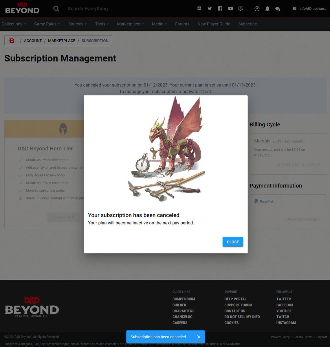This screenshot has width=330, height=347.
Task: Open CAREERS footer link
Action: click(180, 323)
